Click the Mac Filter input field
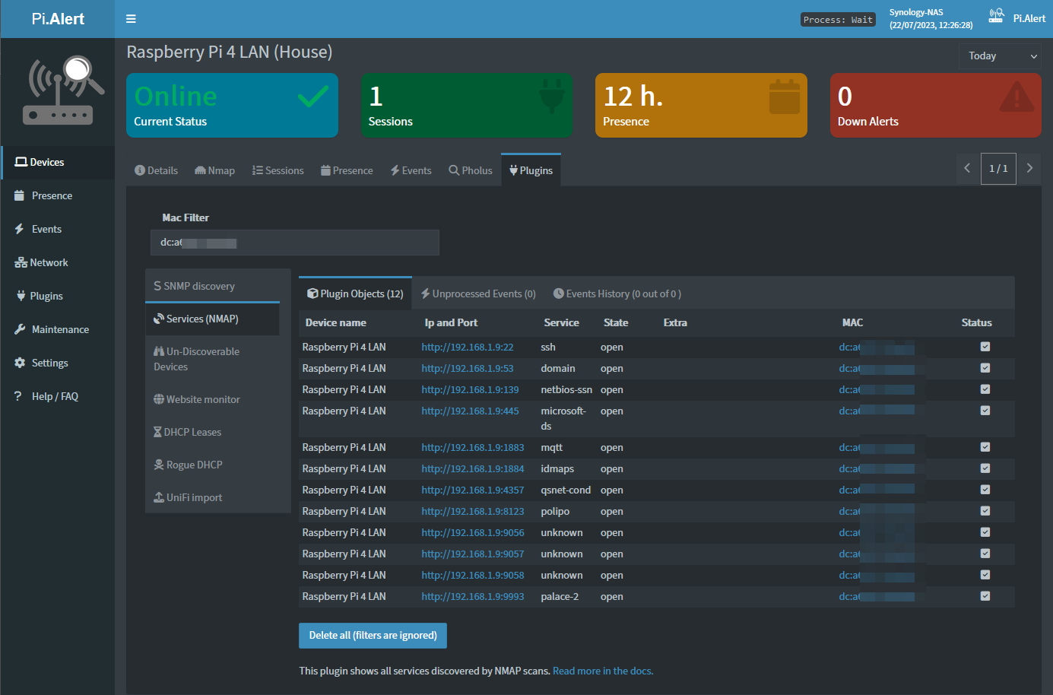Viewport: 1053px width, 695px height. point(294,243)
